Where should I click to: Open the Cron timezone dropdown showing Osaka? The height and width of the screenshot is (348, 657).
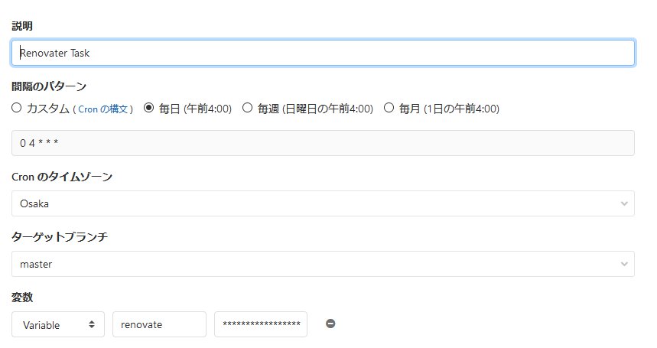coord(322,203)
